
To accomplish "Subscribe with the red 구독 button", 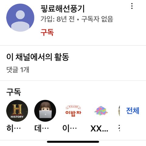I will [47, 32].
